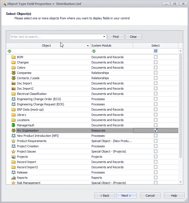This screenshot has height=203, width=189.
Task: Open the Help button
Action: click(174, 196)
